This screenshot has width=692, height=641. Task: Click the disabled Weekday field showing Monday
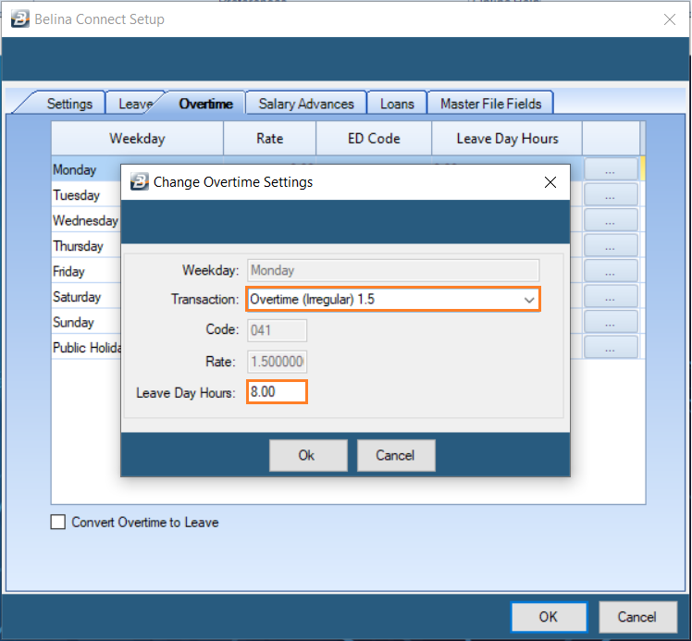(x=393, y=270)
